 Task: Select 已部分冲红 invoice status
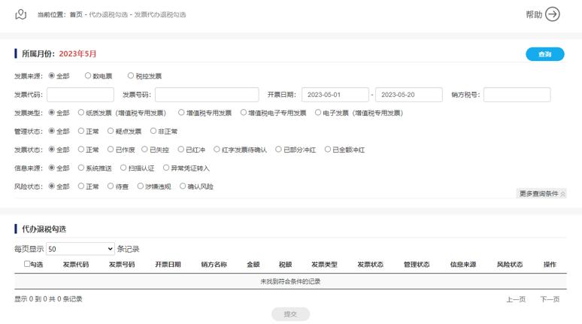[x=278, y=149]
